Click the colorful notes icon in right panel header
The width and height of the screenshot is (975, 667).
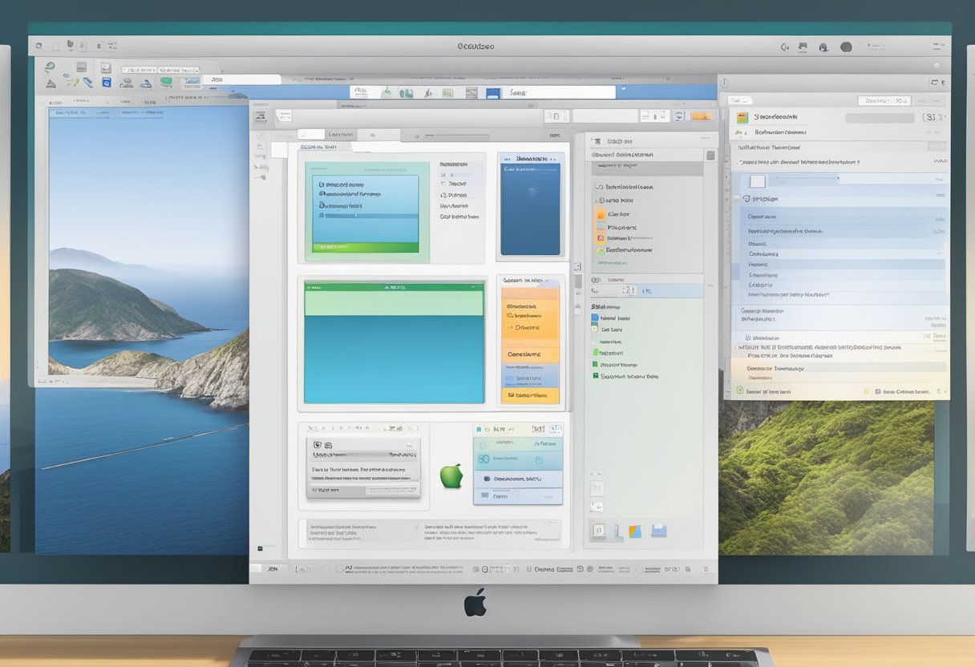click(x=742, y=118)
